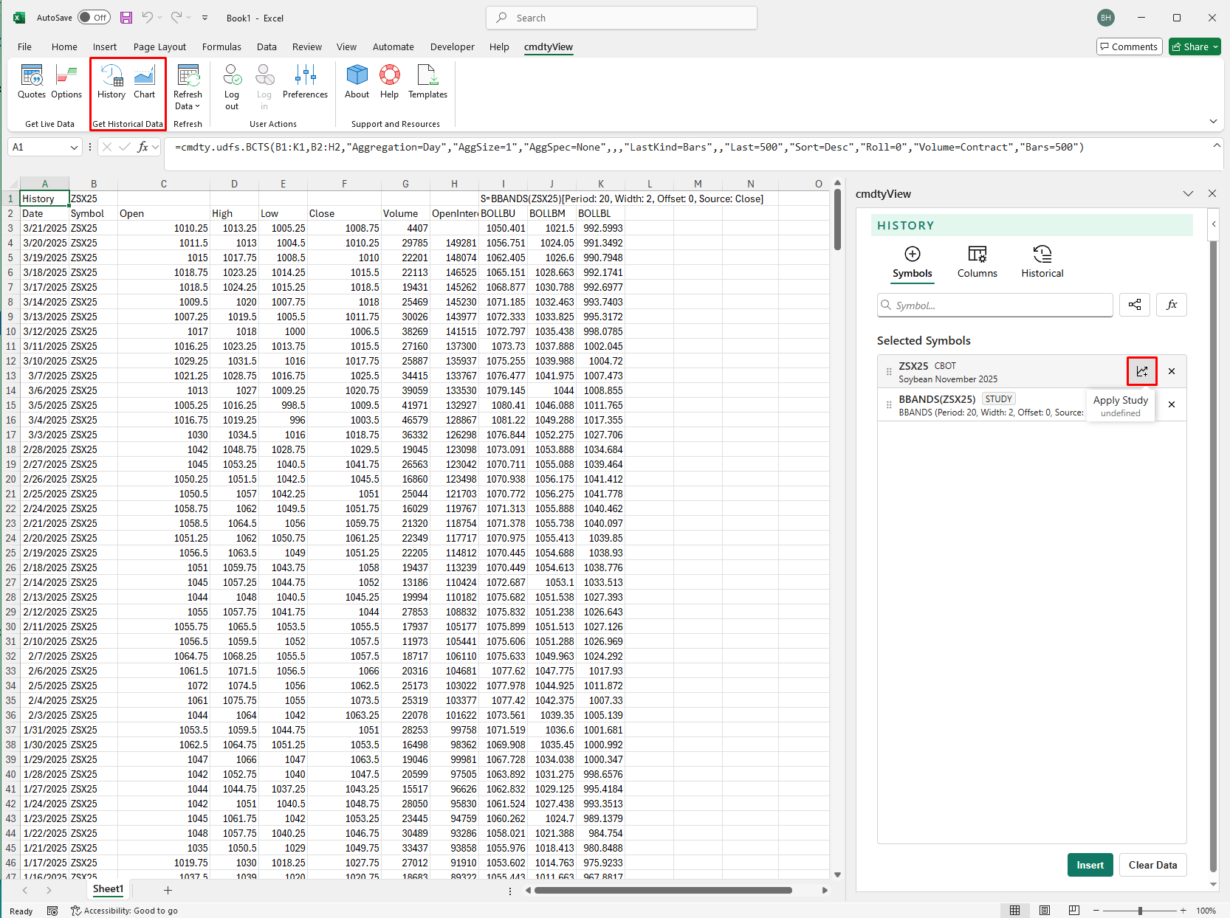Switch to Page Break Preview
This screenshot has height=918, width=1230.
pos(1074,911)
